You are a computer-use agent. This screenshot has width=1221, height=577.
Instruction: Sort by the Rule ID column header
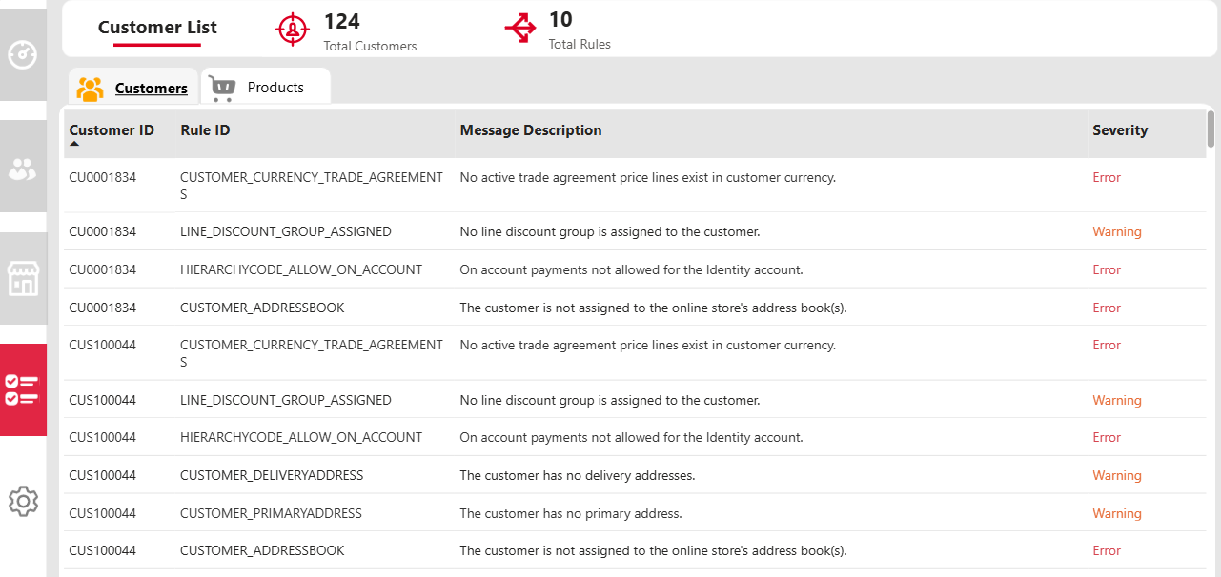tap(205, 130)
